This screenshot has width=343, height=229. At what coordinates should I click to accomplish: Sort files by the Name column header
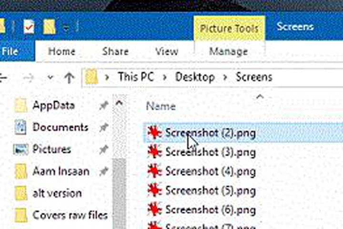(x=161, y=106)
